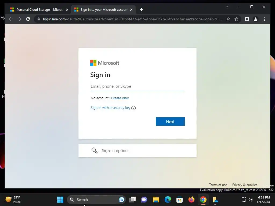This screenshot has height=206, width=275.
Task: Share this page from address bar
Action: coord(228,19)
